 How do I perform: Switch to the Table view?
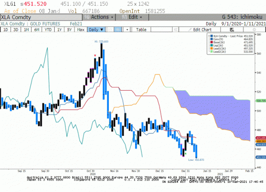tap(141, 30)
